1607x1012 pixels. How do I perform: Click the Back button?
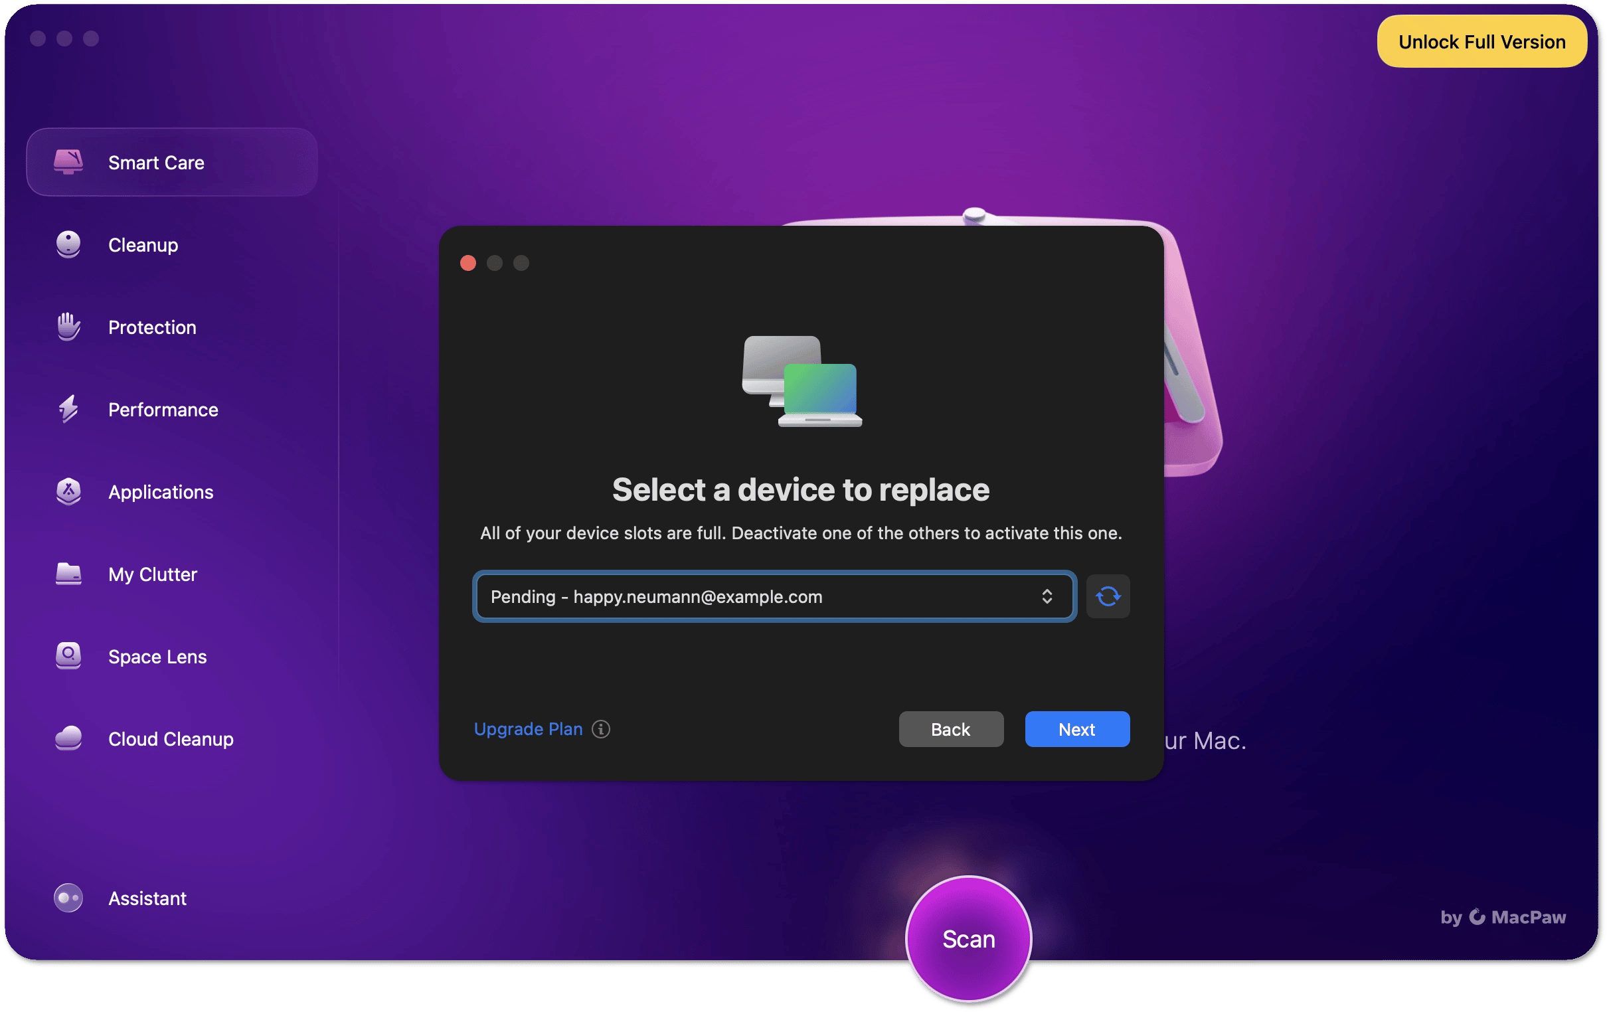(x=951, y=729)
